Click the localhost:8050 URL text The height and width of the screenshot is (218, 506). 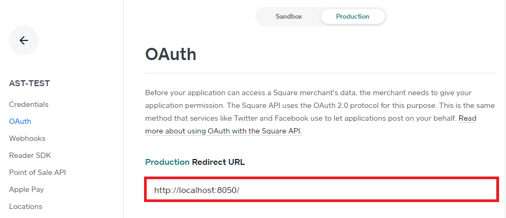point(197,190)
